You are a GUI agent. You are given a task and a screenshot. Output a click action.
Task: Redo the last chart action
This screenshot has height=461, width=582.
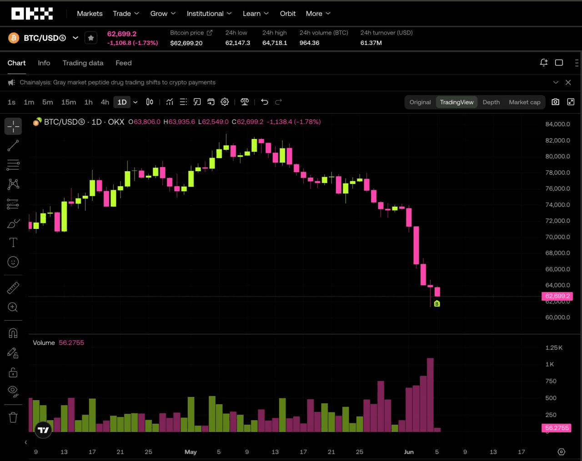tap(278, 102)
